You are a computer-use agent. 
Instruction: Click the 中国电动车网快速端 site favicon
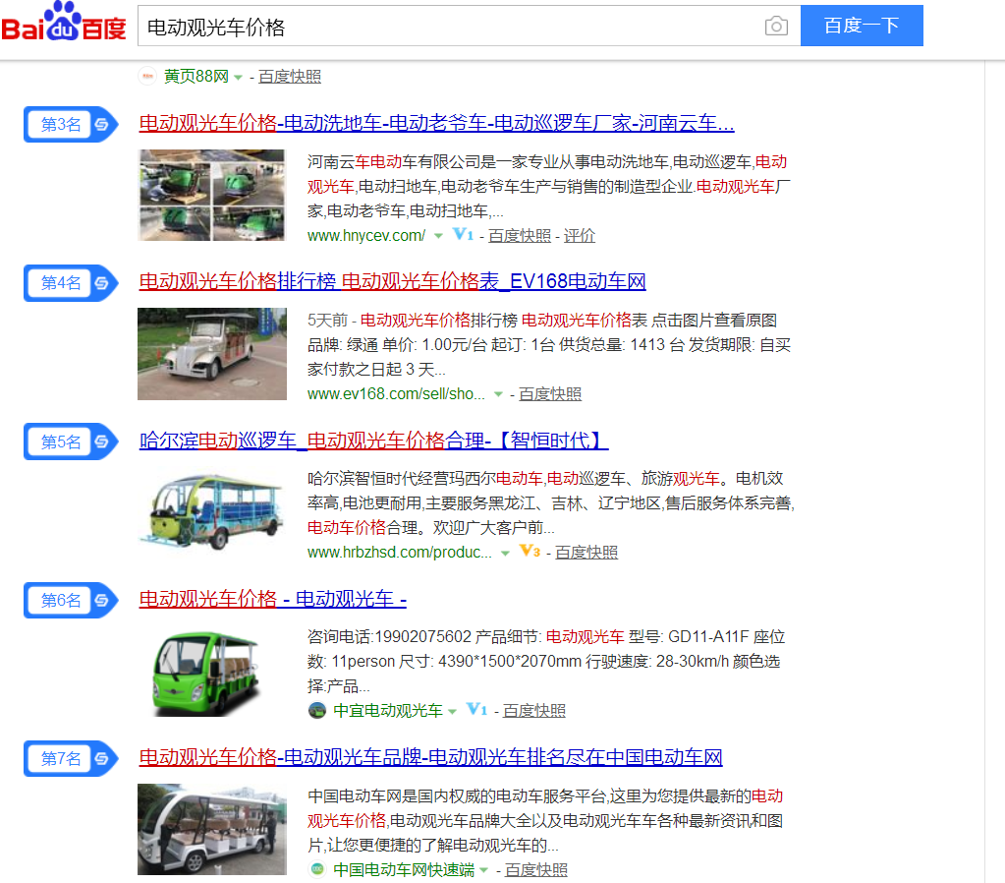317,869
